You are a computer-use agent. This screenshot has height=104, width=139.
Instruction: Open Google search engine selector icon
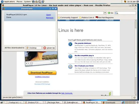click(117, 13)
